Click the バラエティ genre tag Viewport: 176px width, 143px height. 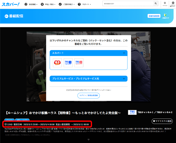(10, 120)
